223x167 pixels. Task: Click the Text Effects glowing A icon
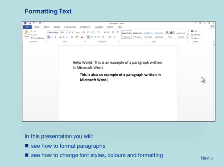[72, 37]
